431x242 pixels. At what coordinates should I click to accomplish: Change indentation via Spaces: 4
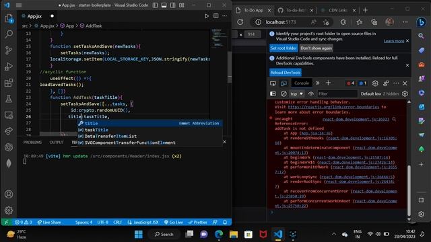(x=84, y=223)
